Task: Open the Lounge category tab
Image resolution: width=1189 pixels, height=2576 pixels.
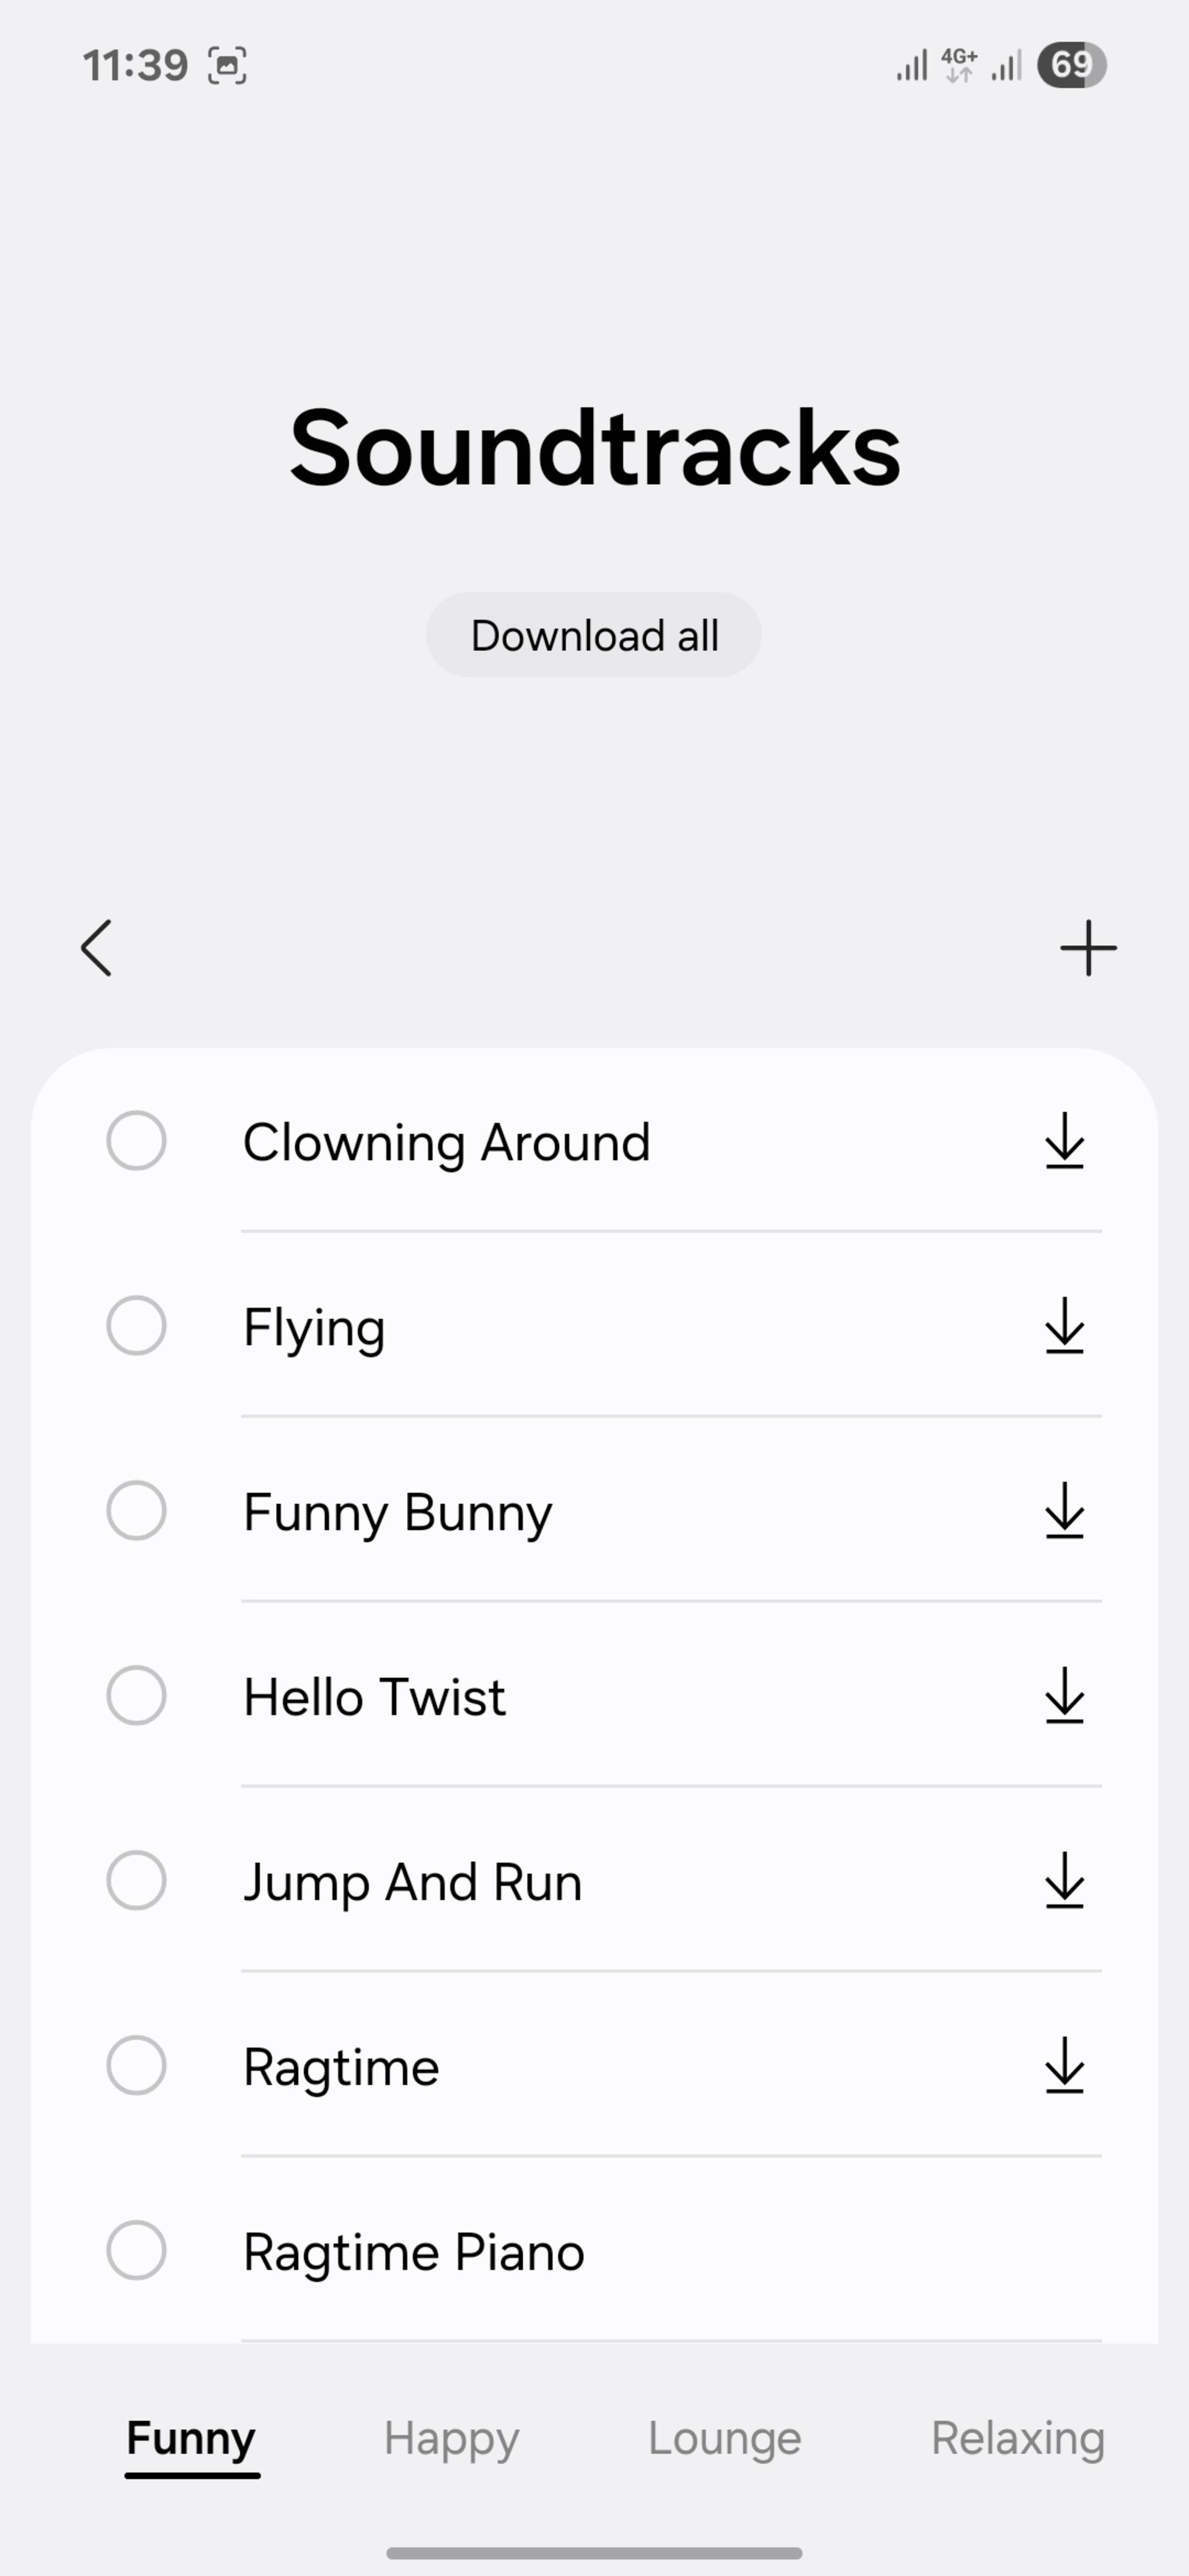Action: (724, 2438)
